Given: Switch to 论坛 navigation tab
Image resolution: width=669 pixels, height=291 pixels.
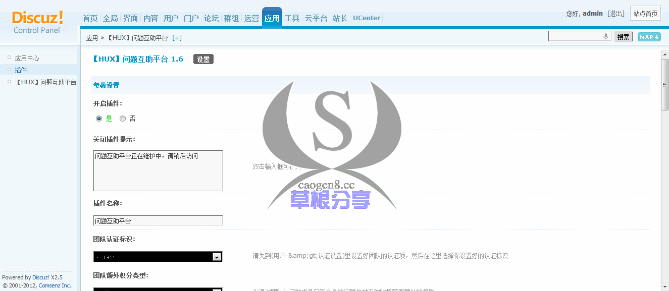Looking at the screenshot, I should [x=211, y=18].
